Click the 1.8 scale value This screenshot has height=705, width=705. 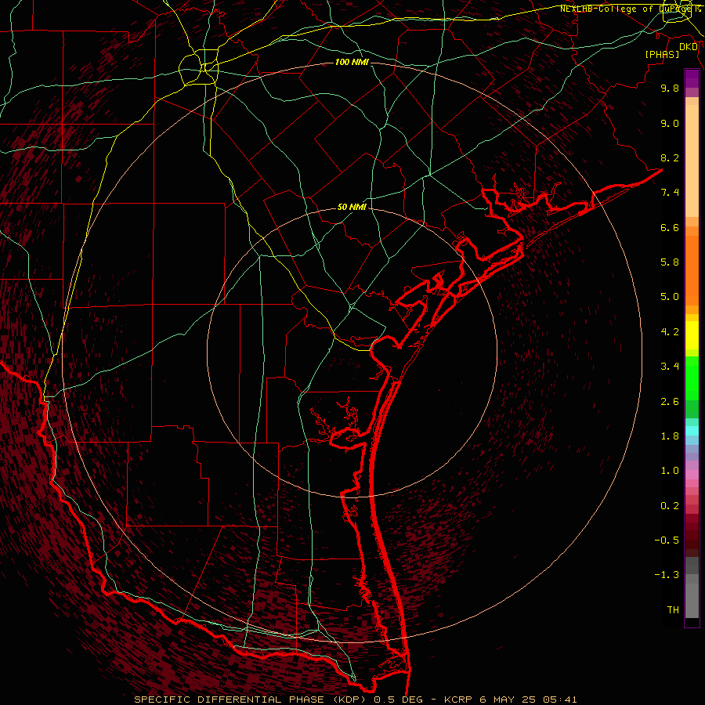click(670, 436)
